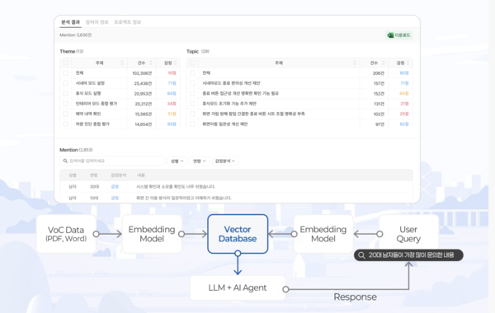The width and height of the screenshot is (495, 313).
Task: Switch to the 참여자 정보 tab
Action: point(97,22)
